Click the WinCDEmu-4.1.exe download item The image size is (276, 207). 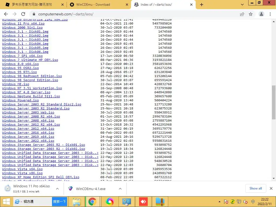(91, 189)
